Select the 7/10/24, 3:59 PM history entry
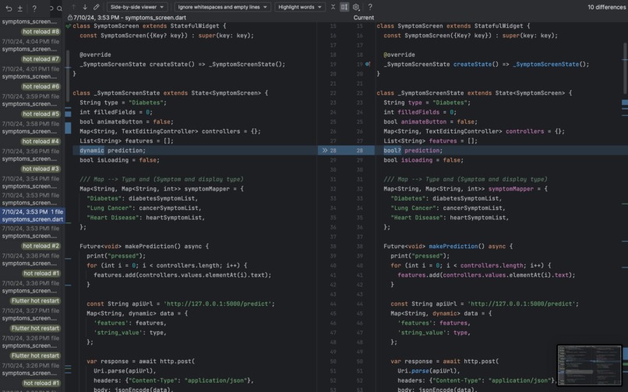This screenshot has width=628, height=392. 30,100
